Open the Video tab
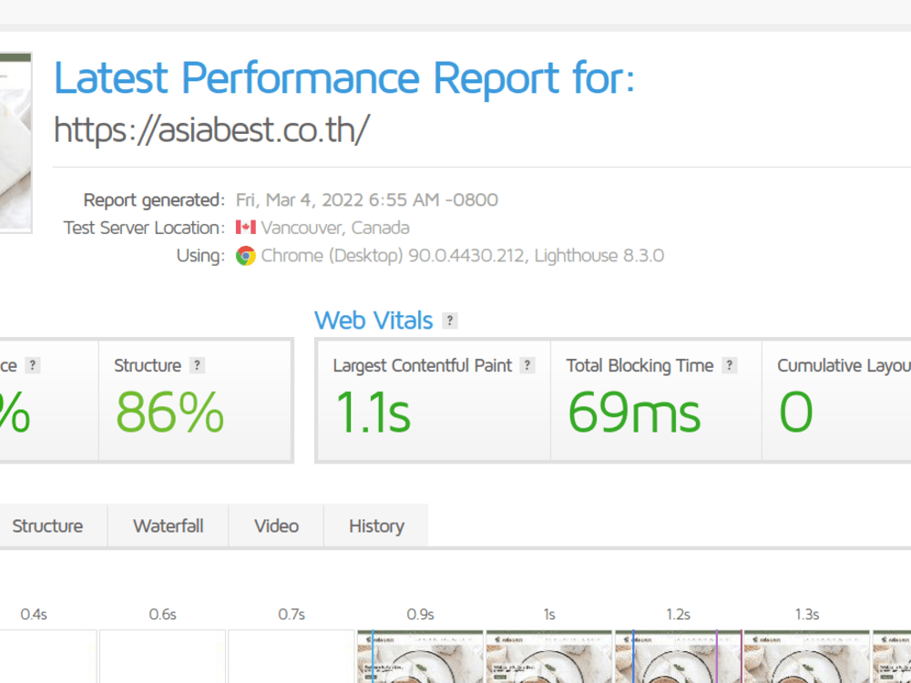The image size is (911, 683). coord(277,526)
